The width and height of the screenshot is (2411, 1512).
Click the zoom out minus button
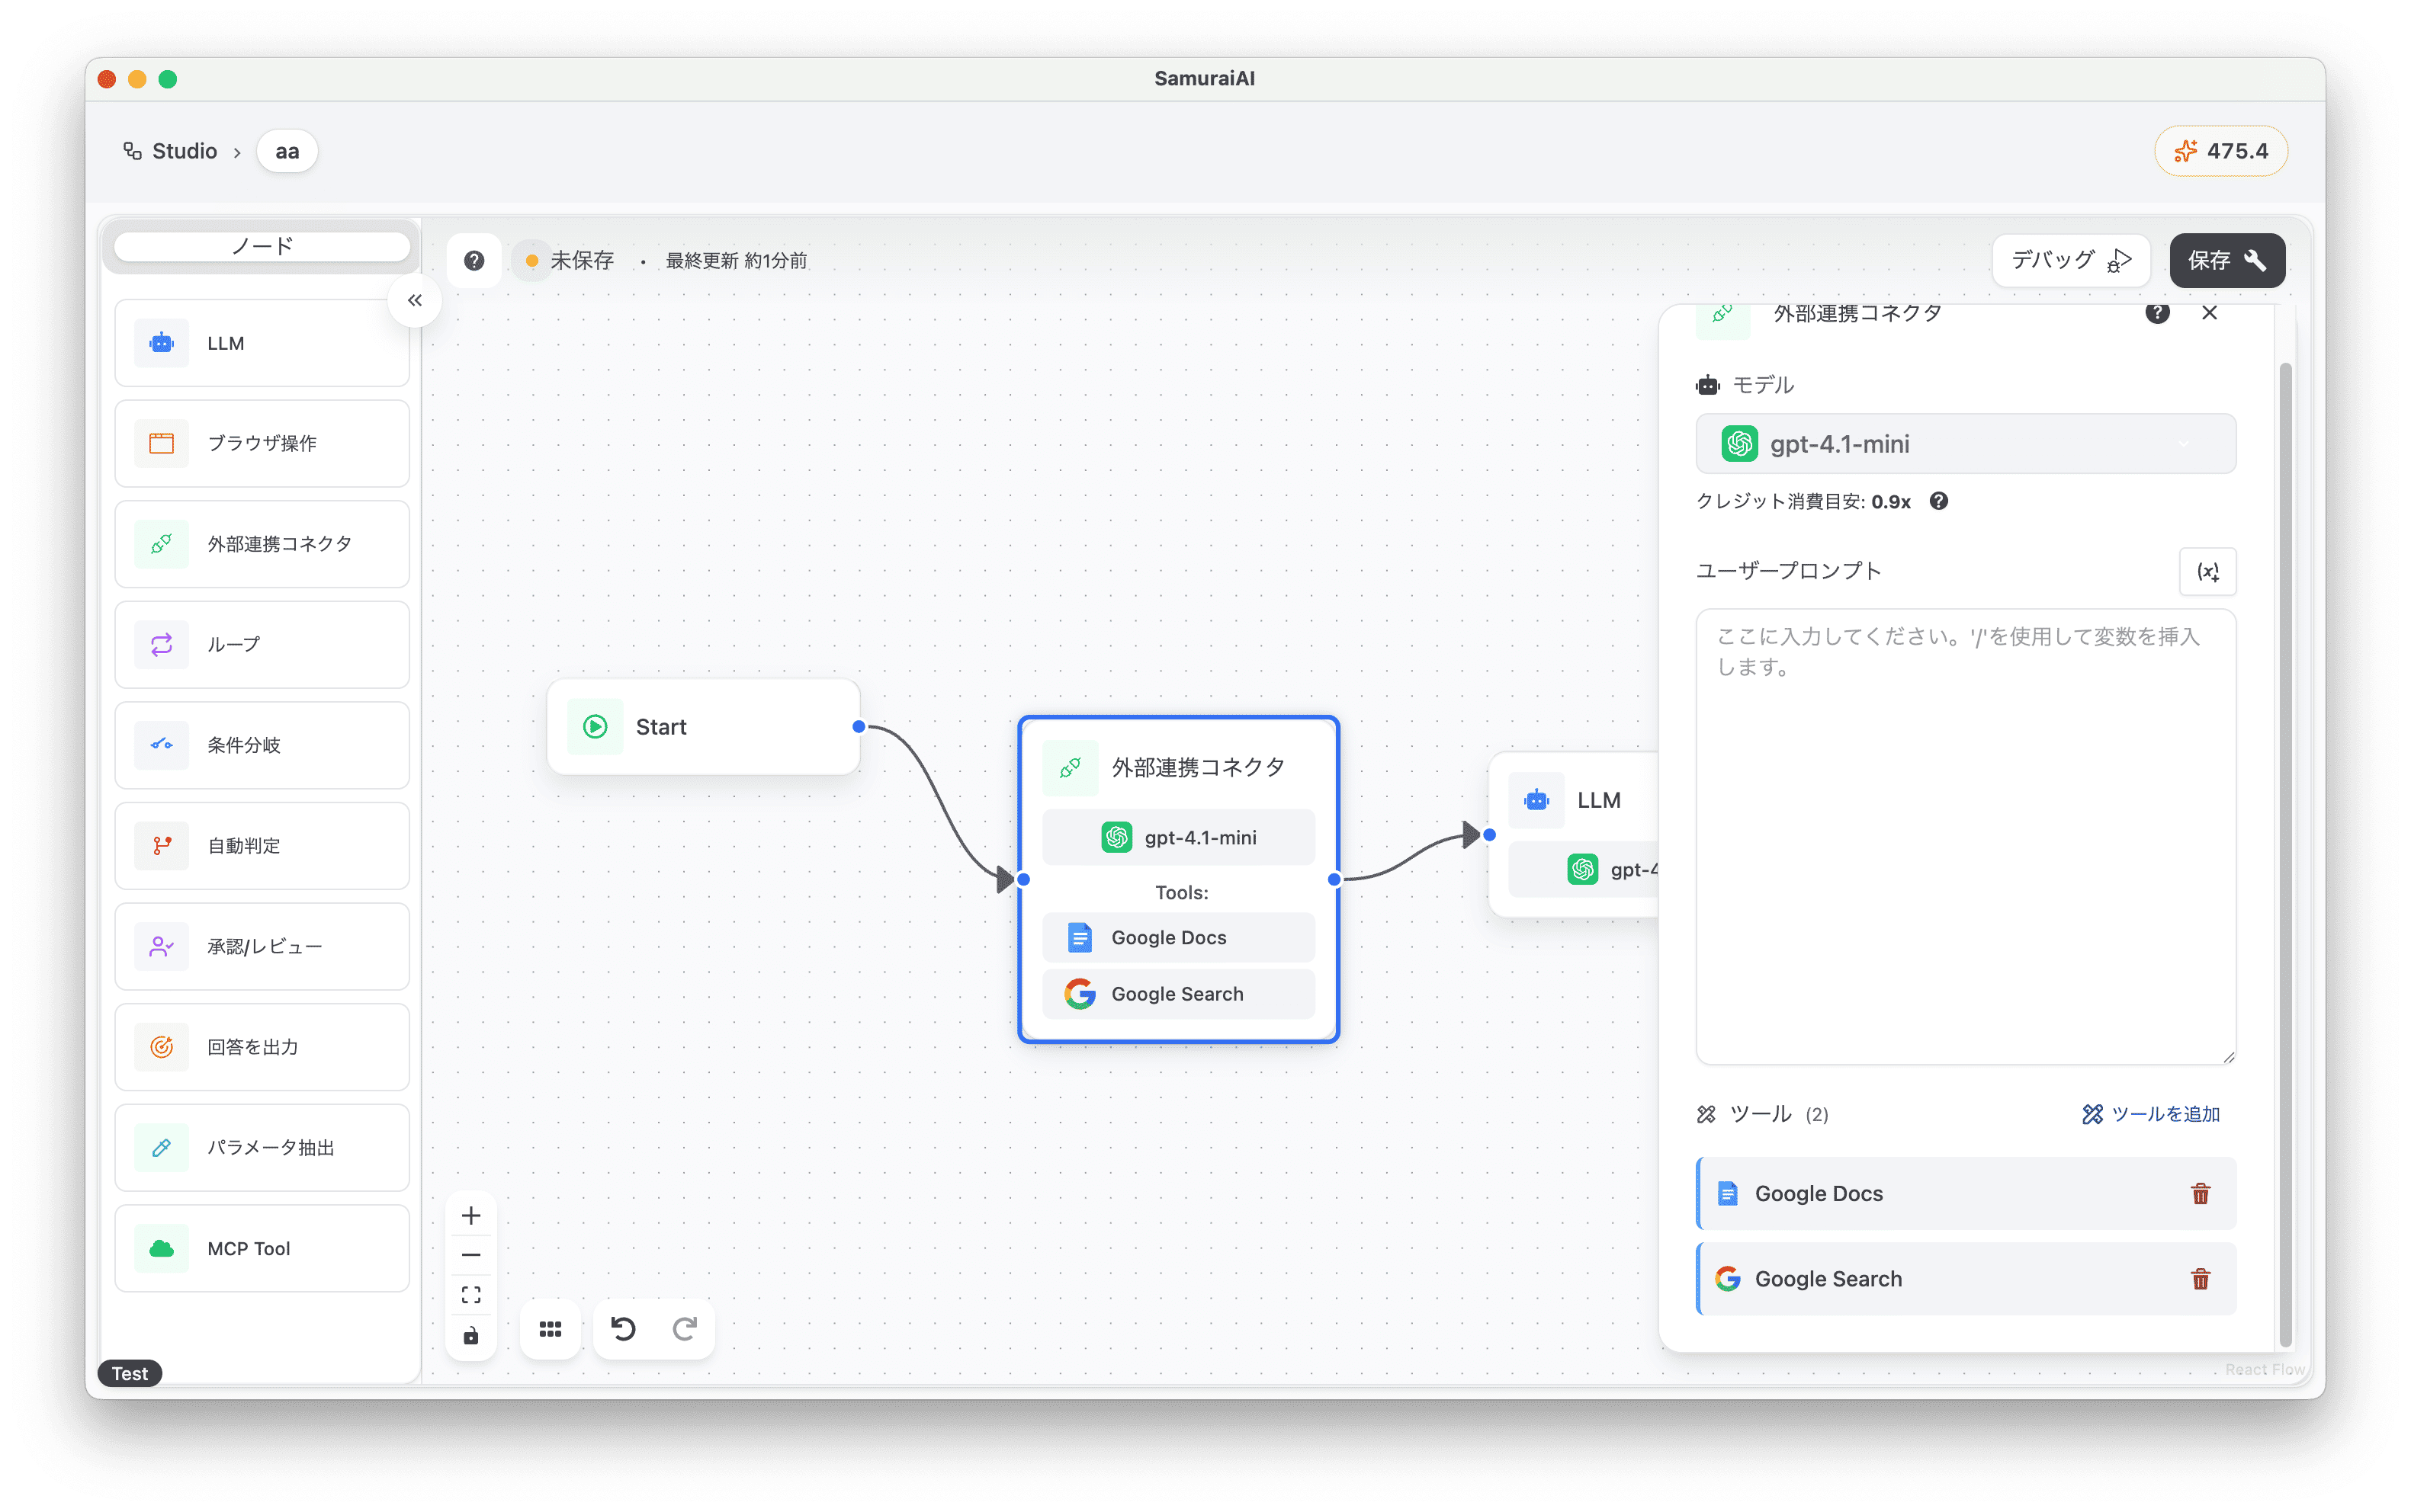coord(471,1255)
